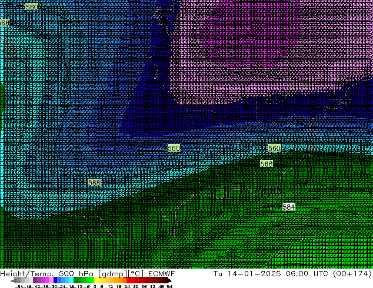The width and height of the screenshot is (373, 288).
Task: Click the yellow legend swatch at 0
Action: click(x=96, y=280)
